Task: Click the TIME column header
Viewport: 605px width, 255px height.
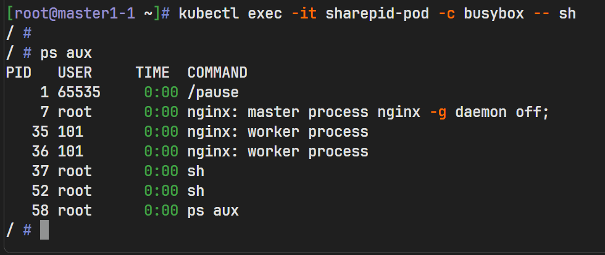Action: tap(152, 73)
